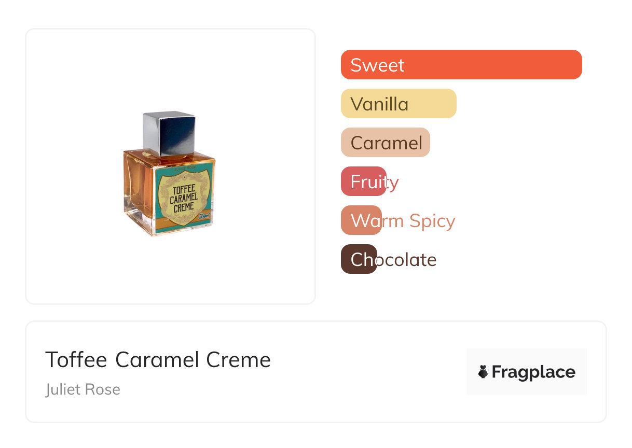Viewport: 632px width, 448px height.
Task: Pick the dark brown Chocolate bar
Action: click(x=359, y=259)
